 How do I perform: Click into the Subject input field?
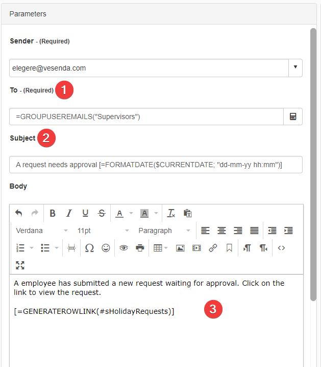[x=156, y=165]
